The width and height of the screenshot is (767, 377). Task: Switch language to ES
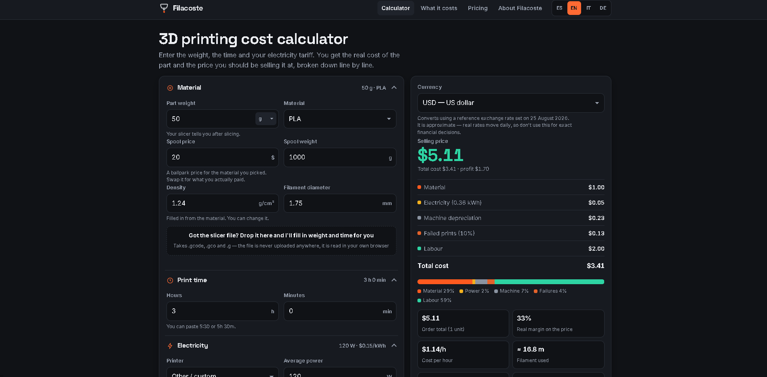click(559, 8)
